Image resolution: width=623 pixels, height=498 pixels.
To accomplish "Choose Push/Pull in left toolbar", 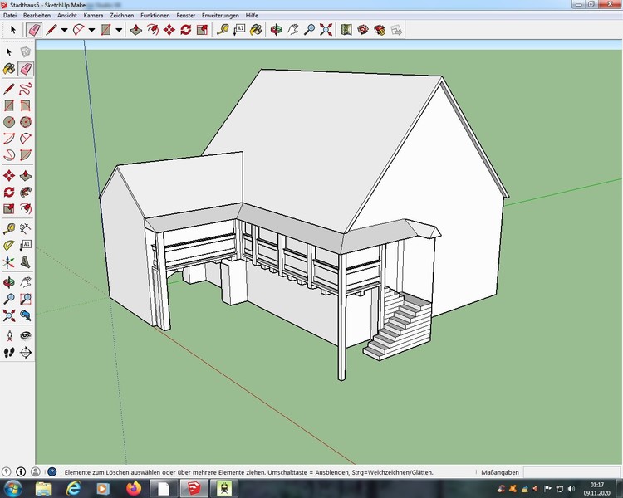I will click(26, 175).
